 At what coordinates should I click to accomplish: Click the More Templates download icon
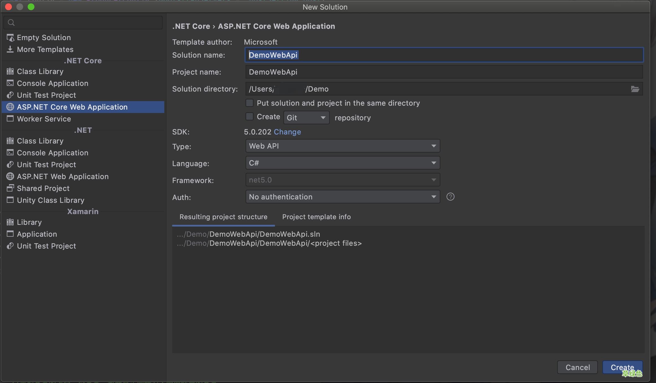(10, 49)
